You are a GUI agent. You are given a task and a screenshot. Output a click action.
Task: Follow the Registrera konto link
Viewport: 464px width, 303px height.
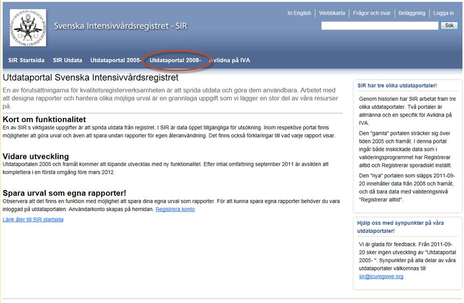(175, 209)
